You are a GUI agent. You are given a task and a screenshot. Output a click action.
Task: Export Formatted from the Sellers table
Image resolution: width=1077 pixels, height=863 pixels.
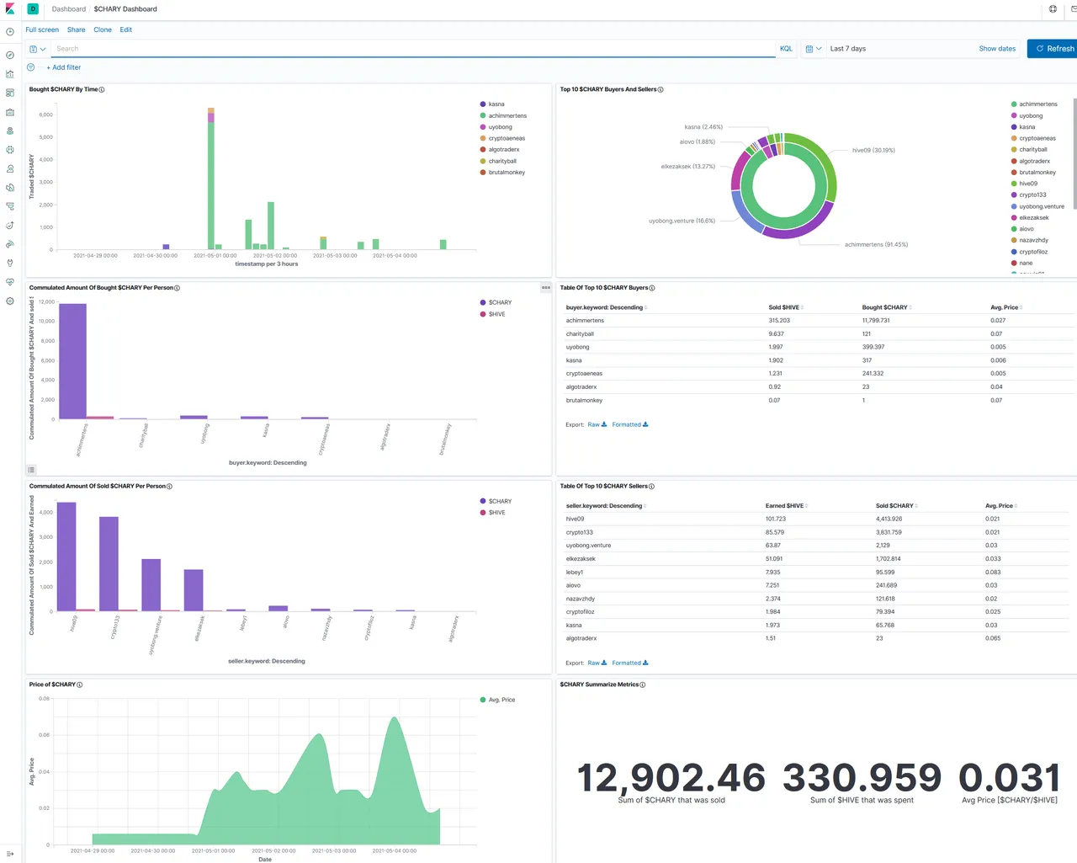pos(630,663)
